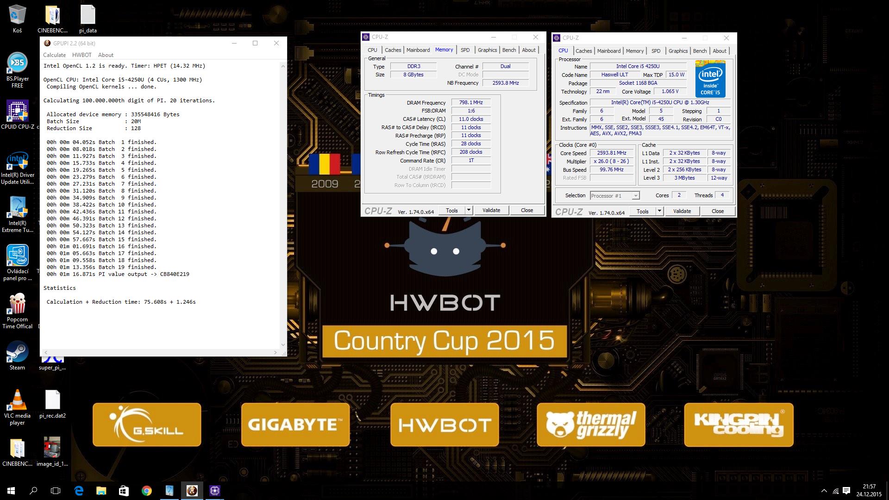889x500 pixels.
Task: Launch VLC media player icon
Action: (17, 407)
